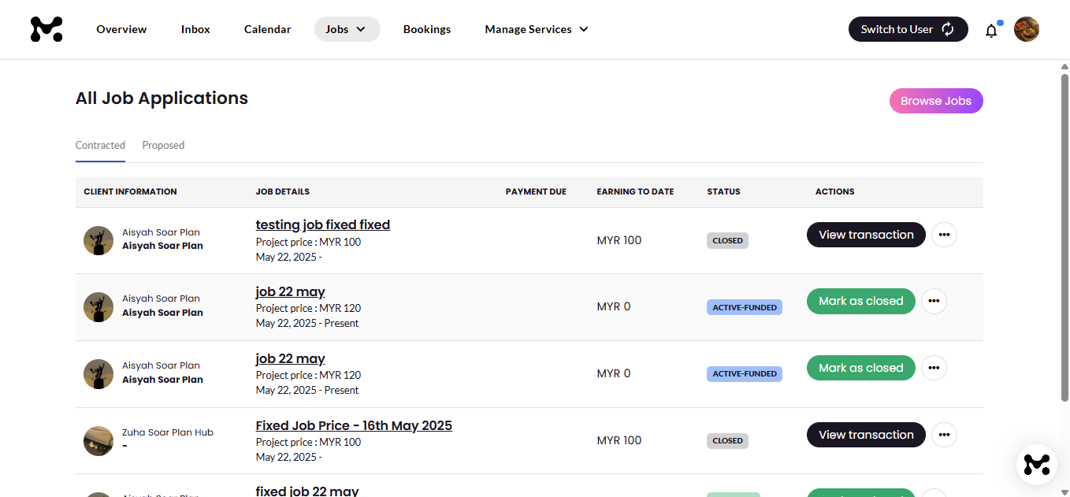Click the M logo in header
Viewport: 1070px width, 497px height.
point(46,29)
